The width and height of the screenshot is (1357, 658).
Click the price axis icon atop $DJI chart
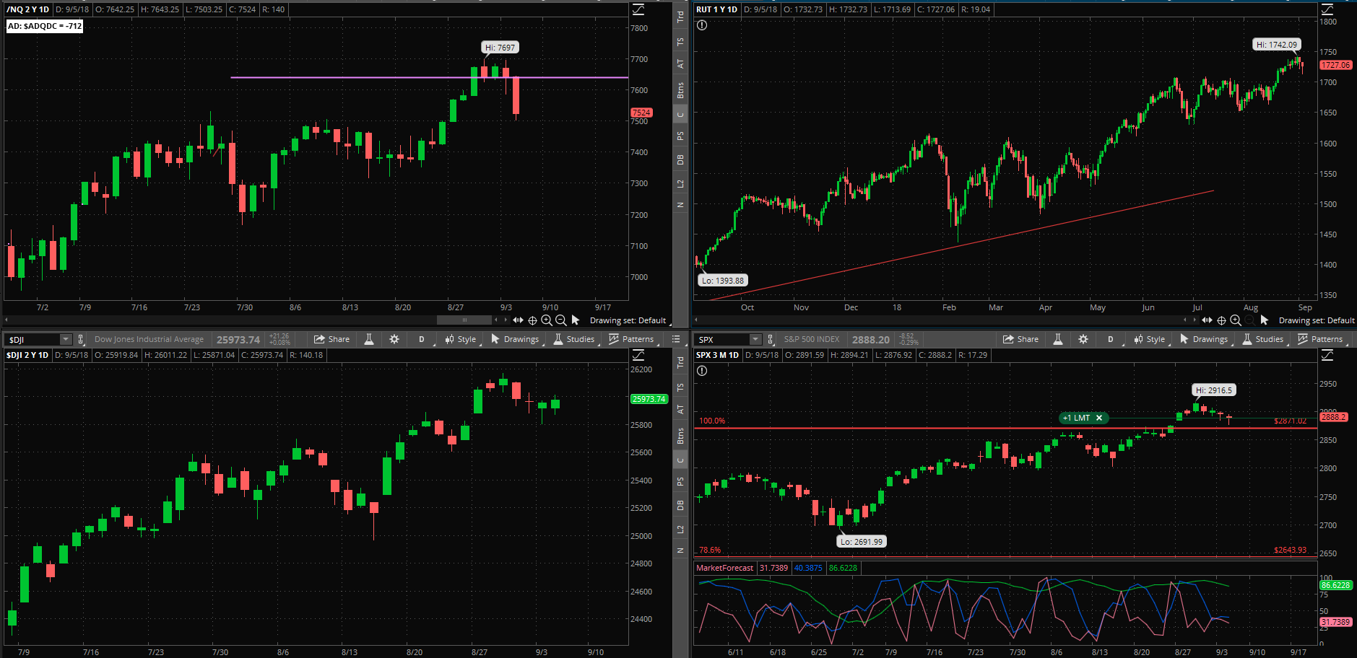(x=638, y=355)
